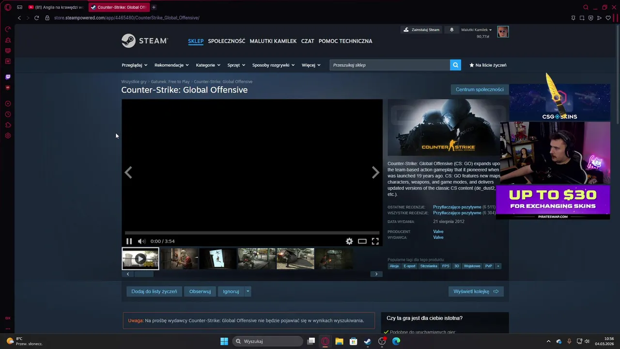
Task: Expand the Kategorie dropdown
Action: [x=208, y=65]
